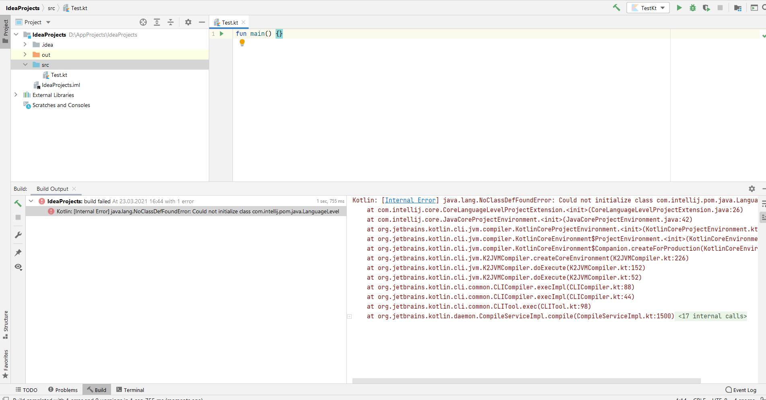Select Test.kt in project tree
Viewport: 766px width, 400px height.
(x=59, y=75)
